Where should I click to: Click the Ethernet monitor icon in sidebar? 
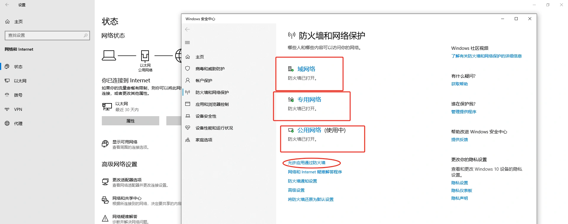[7, 81]
